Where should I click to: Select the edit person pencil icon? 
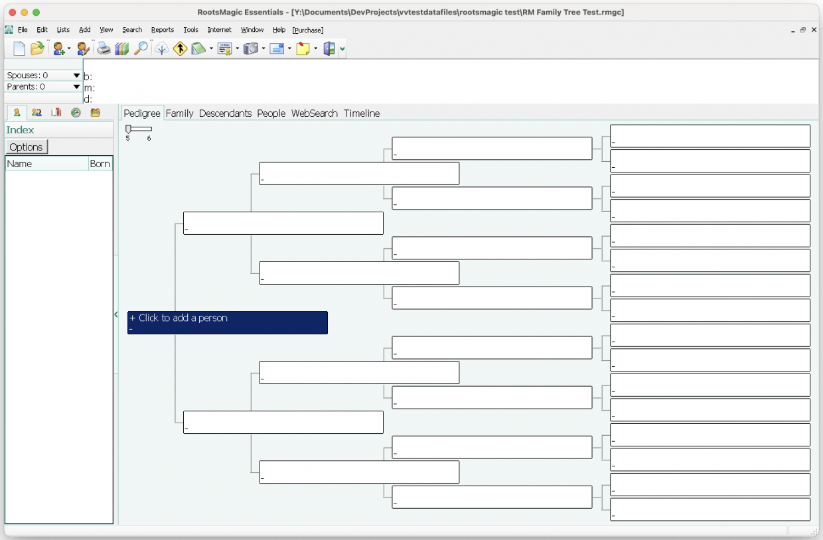82,48
